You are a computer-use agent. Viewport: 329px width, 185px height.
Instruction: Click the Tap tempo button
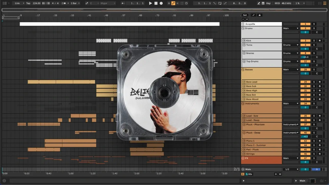[28, 3]
